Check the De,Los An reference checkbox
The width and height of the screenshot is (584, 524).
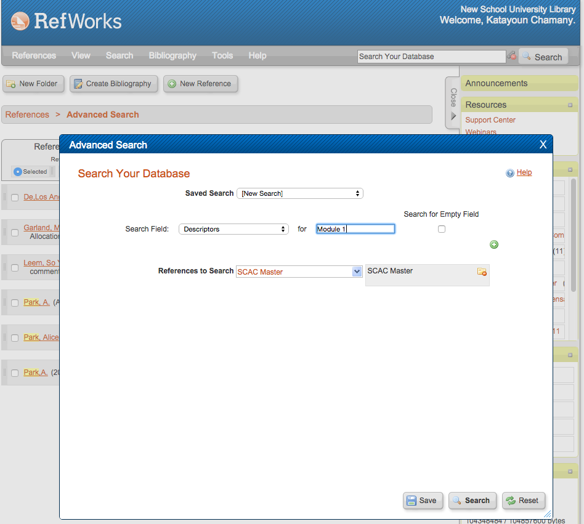(15, 198)
